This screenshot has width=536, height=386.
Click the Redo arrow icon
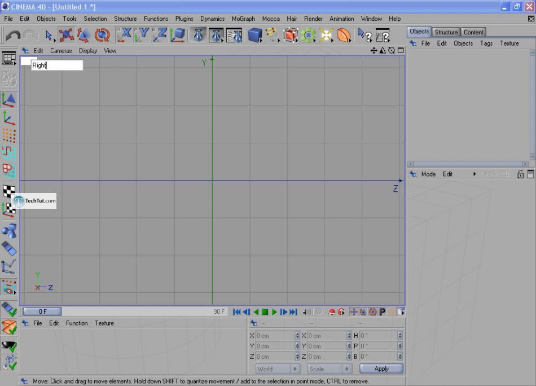point(31,35)
